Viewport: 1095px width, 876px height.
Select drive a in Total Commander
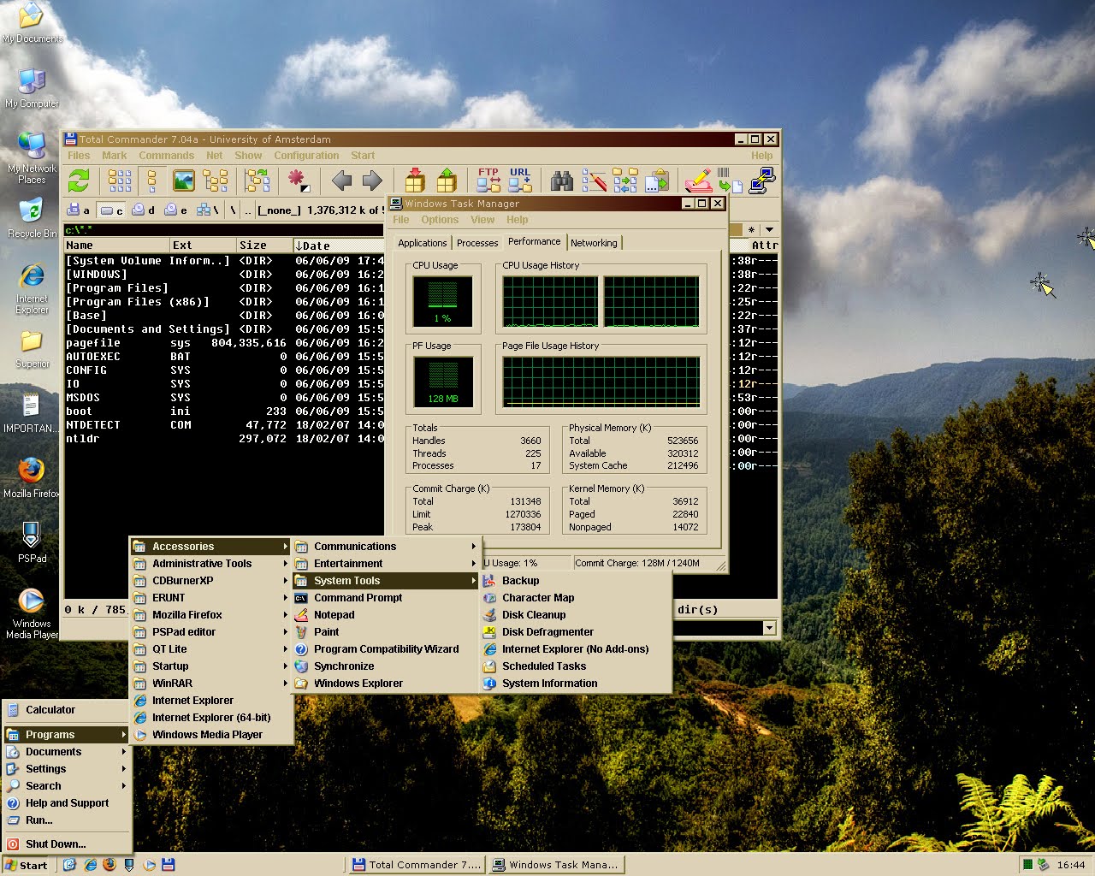point(79,210)
